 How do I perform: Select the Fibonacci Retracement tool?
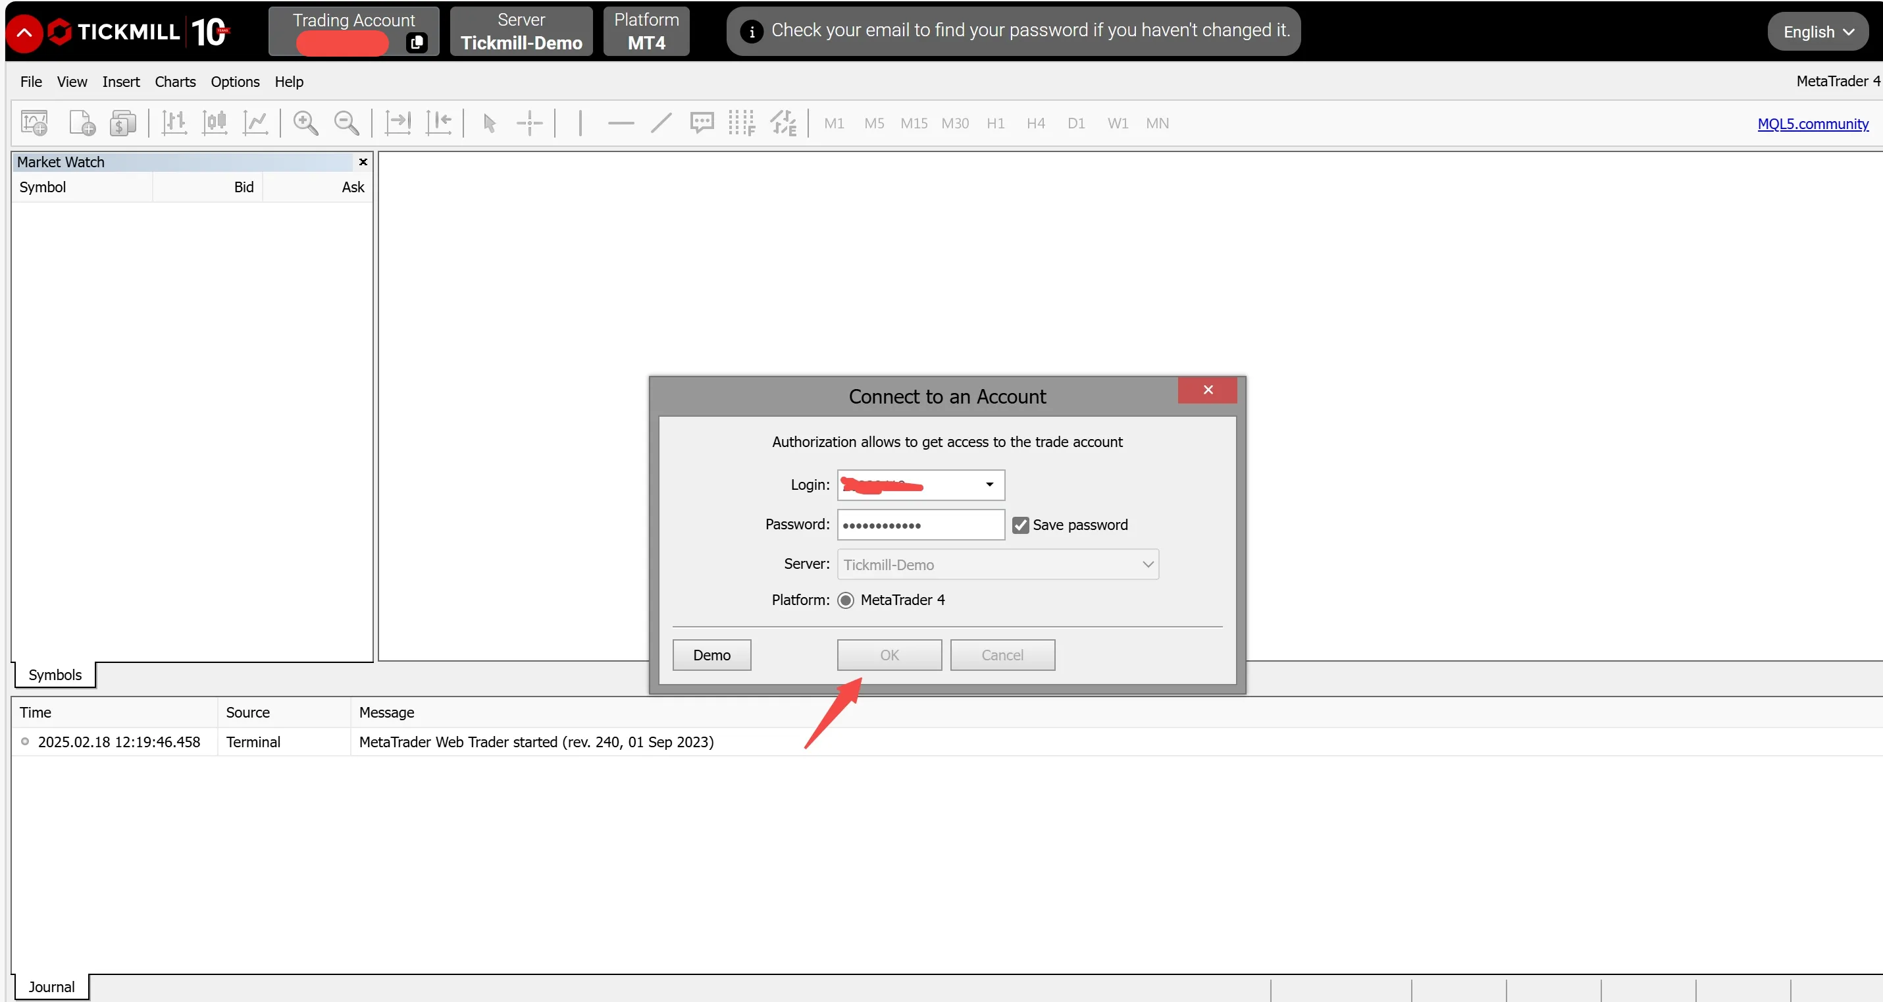click(742, 123)
